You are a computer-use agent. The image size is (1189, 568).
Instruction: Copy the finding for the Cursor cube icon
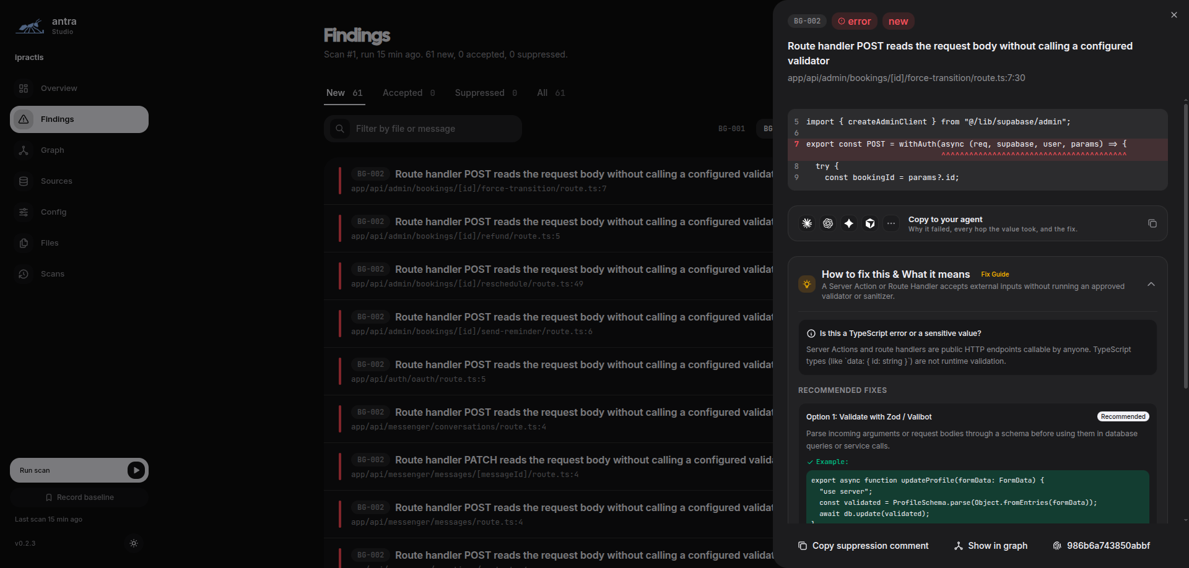click(x=870, y=223)
